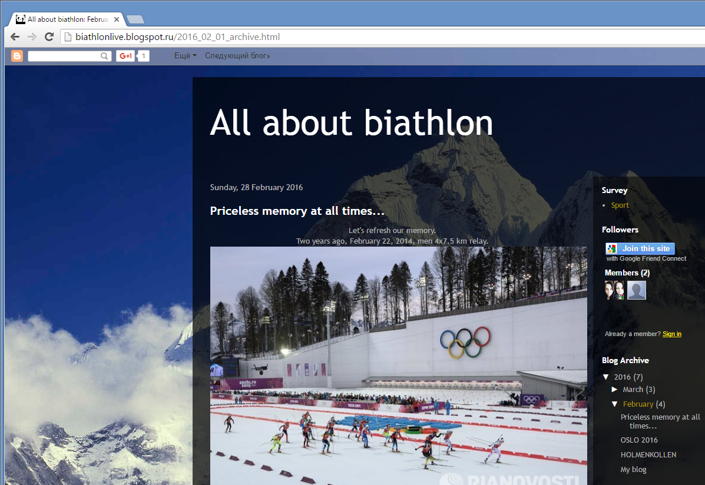Close the All about biathlon tab
The width and height of the screenshot is (705, 485).
[117, 19]
